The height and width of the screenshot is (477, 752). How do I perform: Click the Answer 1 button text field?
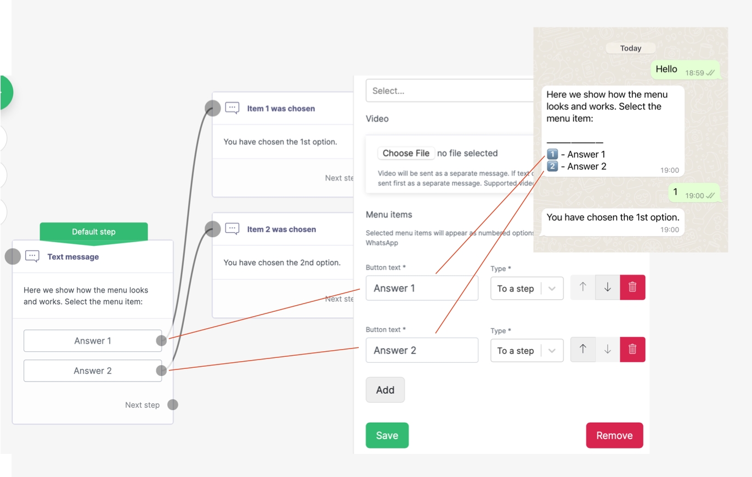(421, 288)
